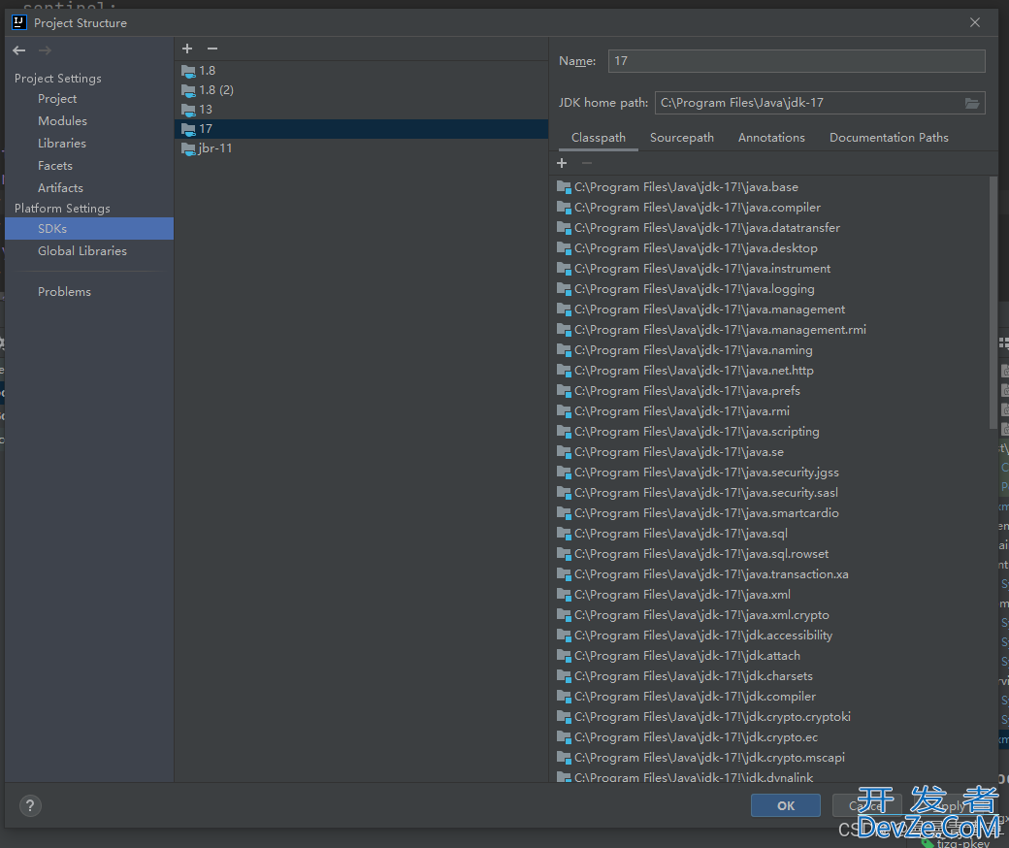Click the classpath list vertical scrollbar
The width and height of the screenshot is (1009, 848).
(993, 303)
